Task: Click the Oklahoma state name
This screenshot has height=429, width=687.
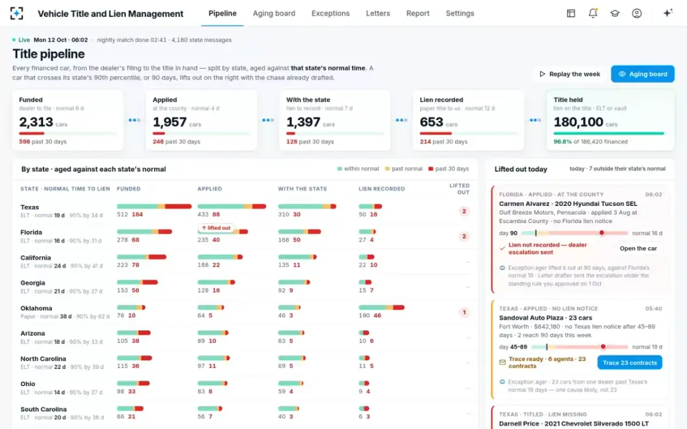Action: [36, 308]
